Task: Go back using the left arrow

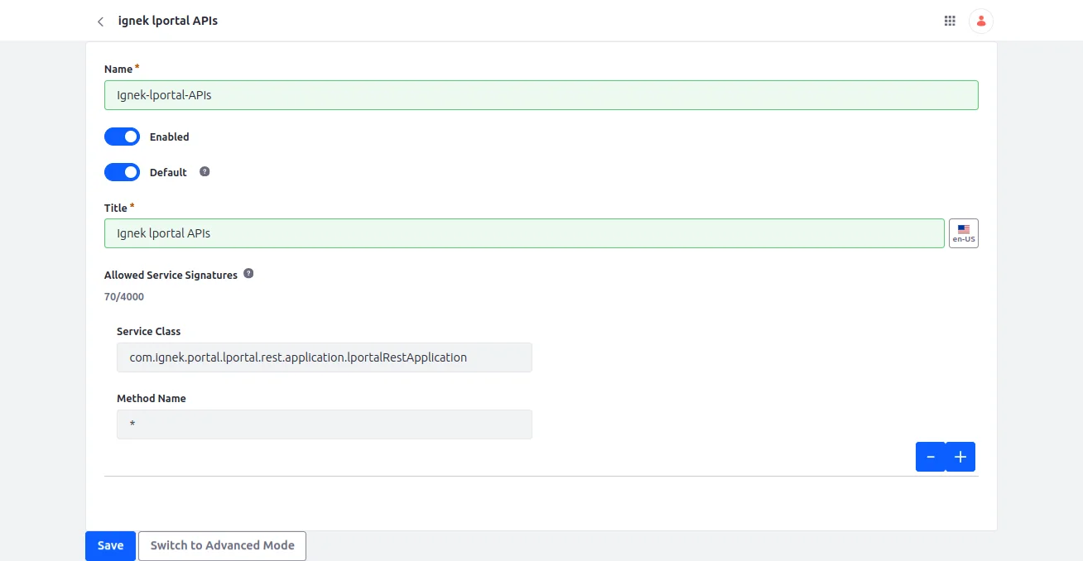Action: point(100,22)
